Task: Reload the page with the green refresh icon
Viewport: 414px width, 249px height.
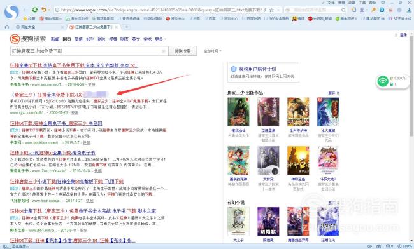Action: [35, 10]
